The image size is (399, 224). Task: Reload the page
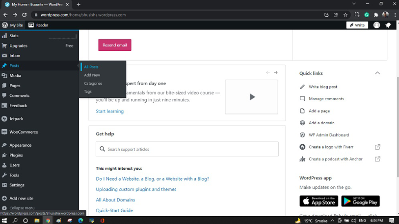pyautogui.click(x=24, y=15)
